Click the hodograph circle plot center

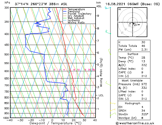tap(132, 22)
